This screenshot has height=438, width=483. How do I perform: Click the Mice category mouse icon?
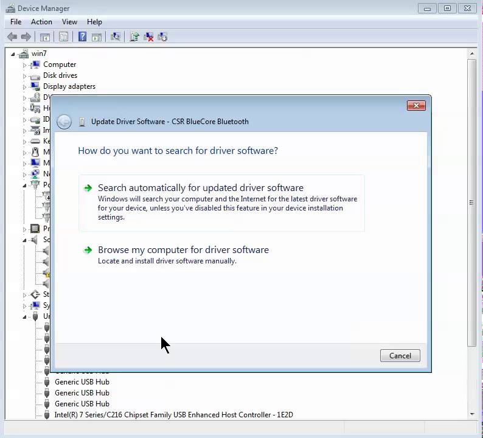35,152
